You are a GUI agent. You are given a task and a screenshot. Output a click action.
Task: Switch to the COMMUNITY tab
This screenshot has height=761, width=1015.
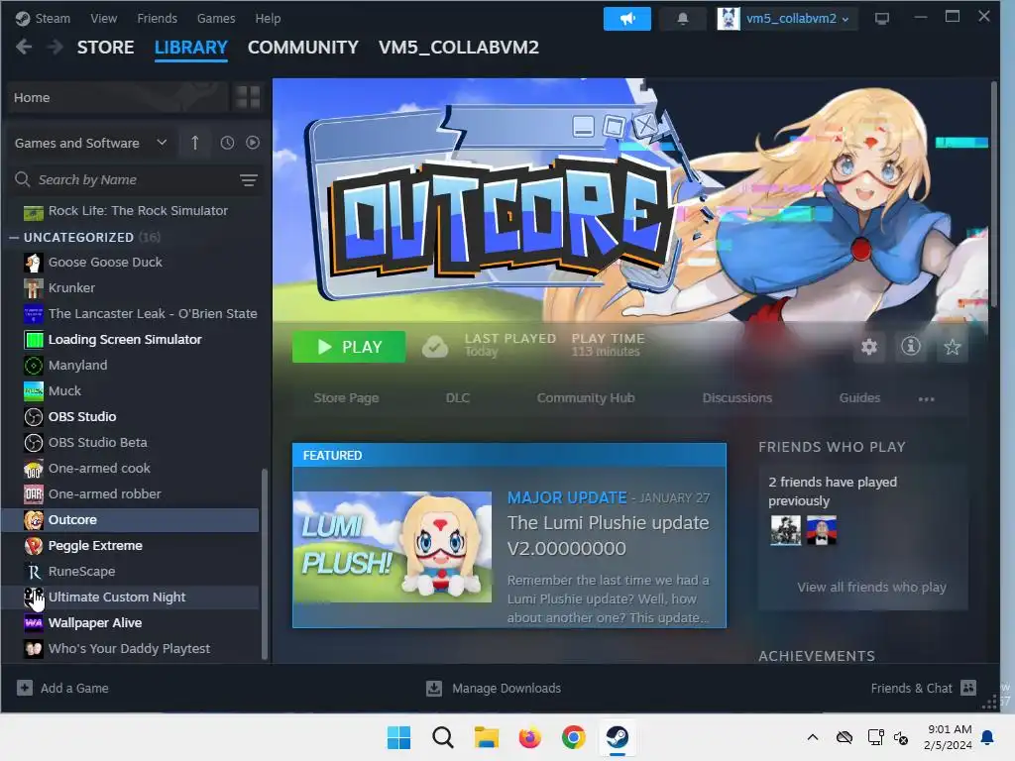[x=303, y=48]
